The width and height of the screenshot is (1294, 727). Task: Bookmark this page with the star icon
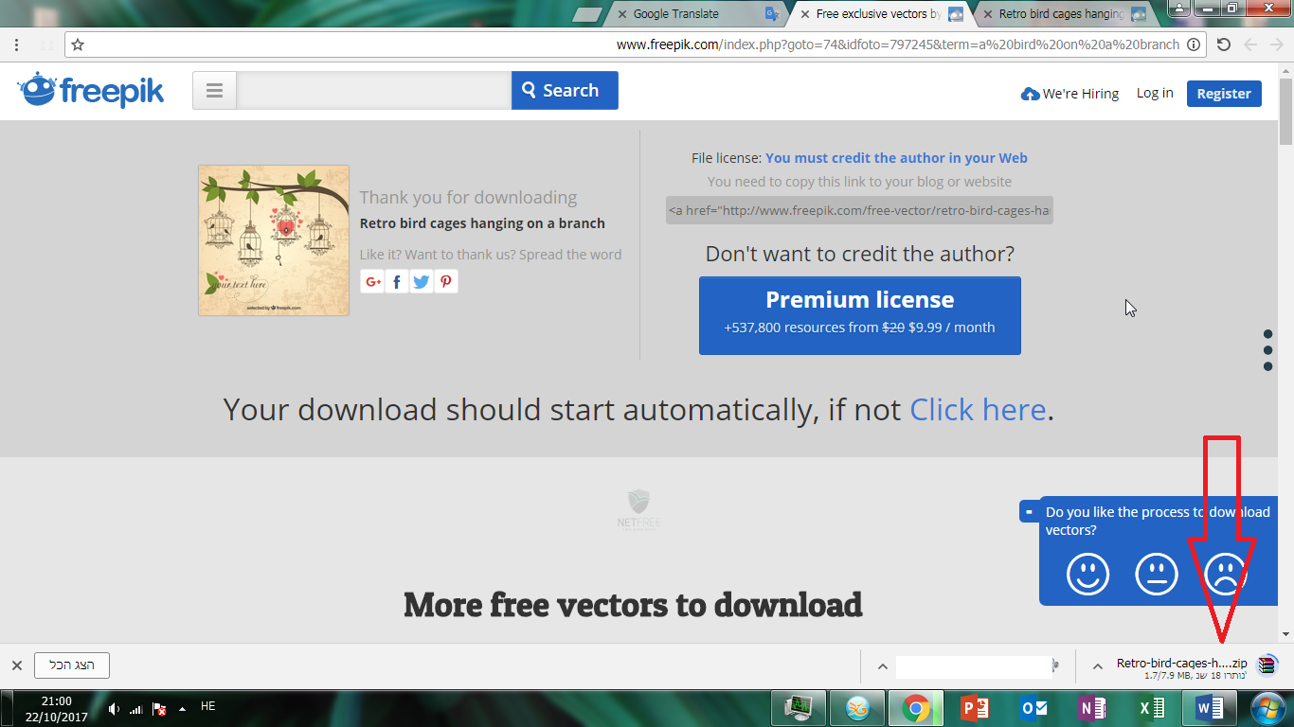(x=78, y=44)
